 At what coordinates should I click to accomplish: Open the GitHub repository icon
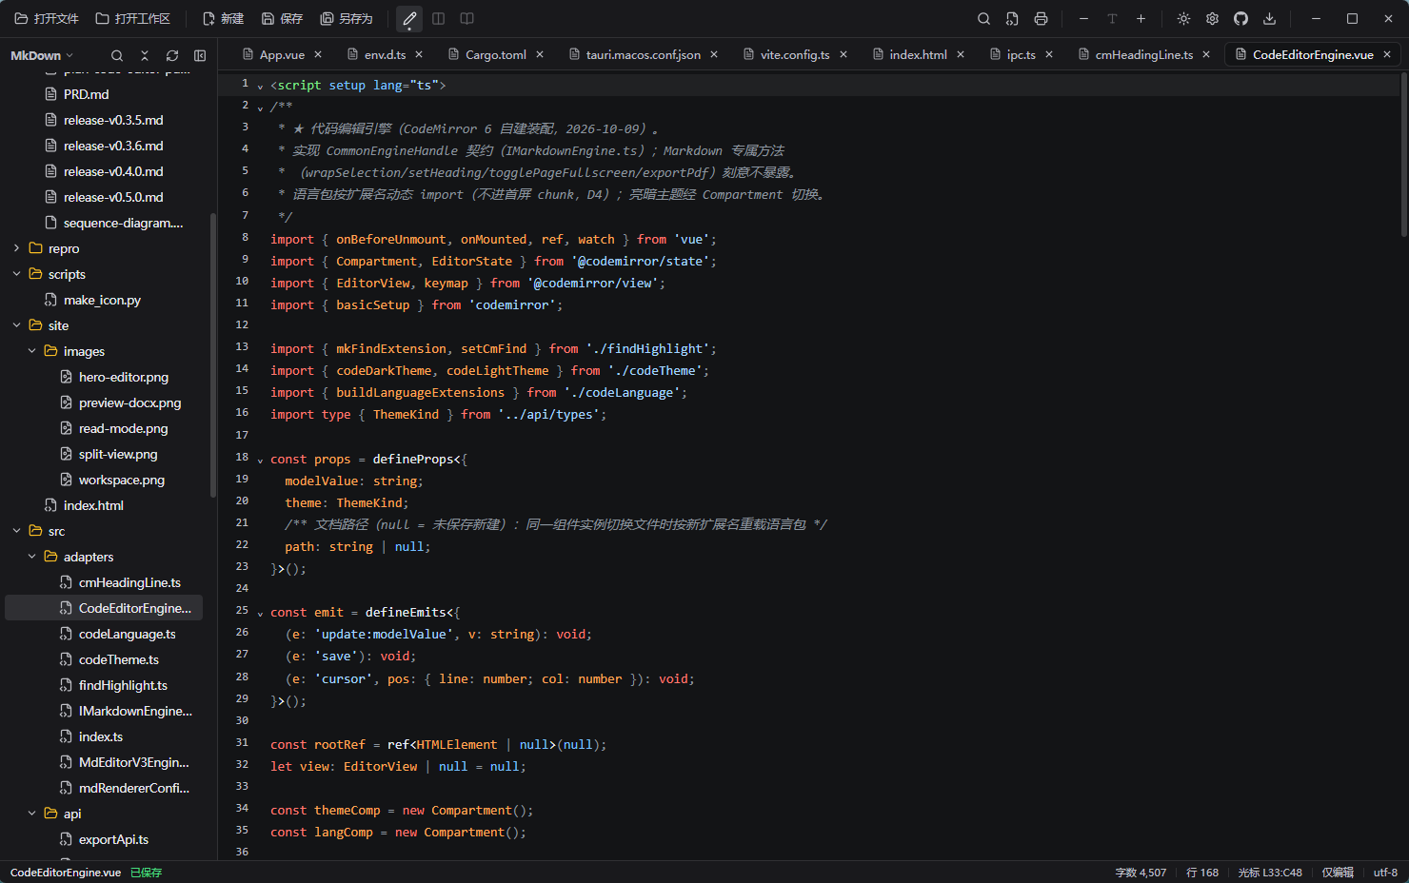(1240, 19)
